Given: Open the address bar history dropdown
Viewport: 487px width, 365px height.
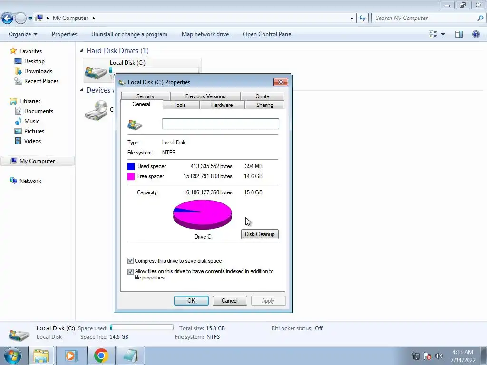Looking at the screenshot, I should 351,19.
